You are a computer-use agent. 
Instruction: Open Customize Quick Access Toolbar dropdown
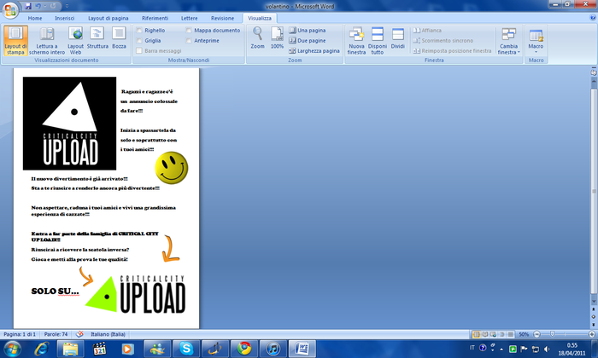(67, 6)
